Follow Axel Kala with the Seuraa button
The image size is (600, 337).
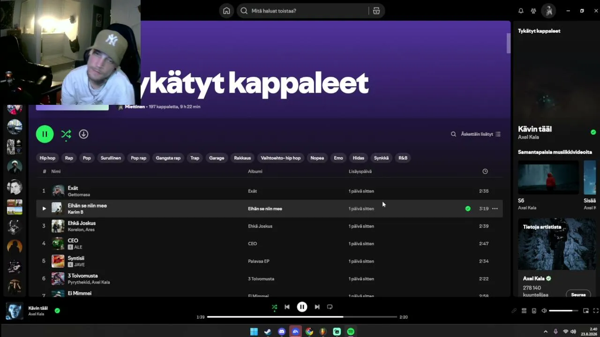[x=578, y=295]
